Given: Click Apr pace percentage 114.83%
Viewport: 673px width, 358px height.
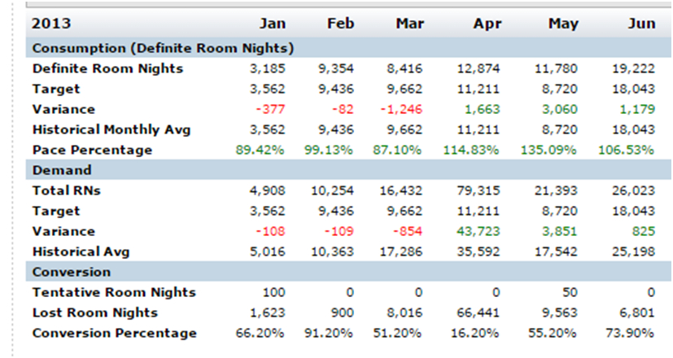Looking at the screenshot, I should coord(471,150).
